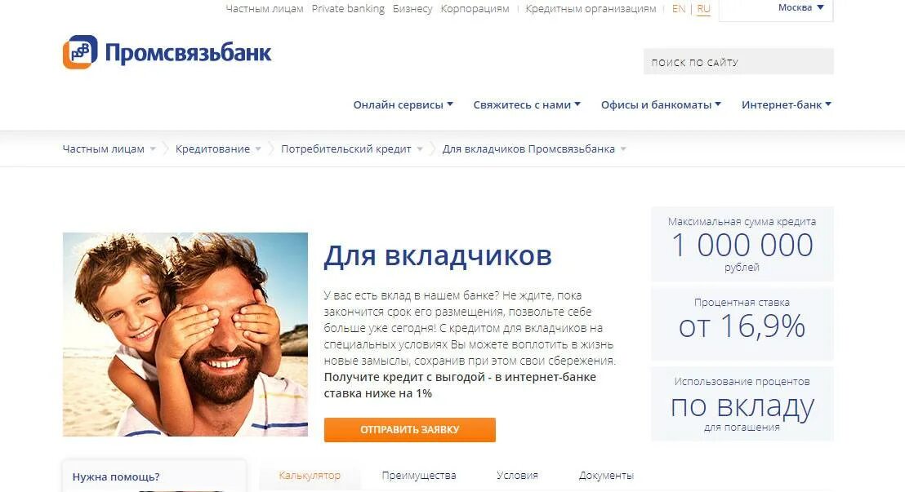The height and width of the screenshot is (492, 905).
Task: Click the Отправить заявку button
Action: 410,430
